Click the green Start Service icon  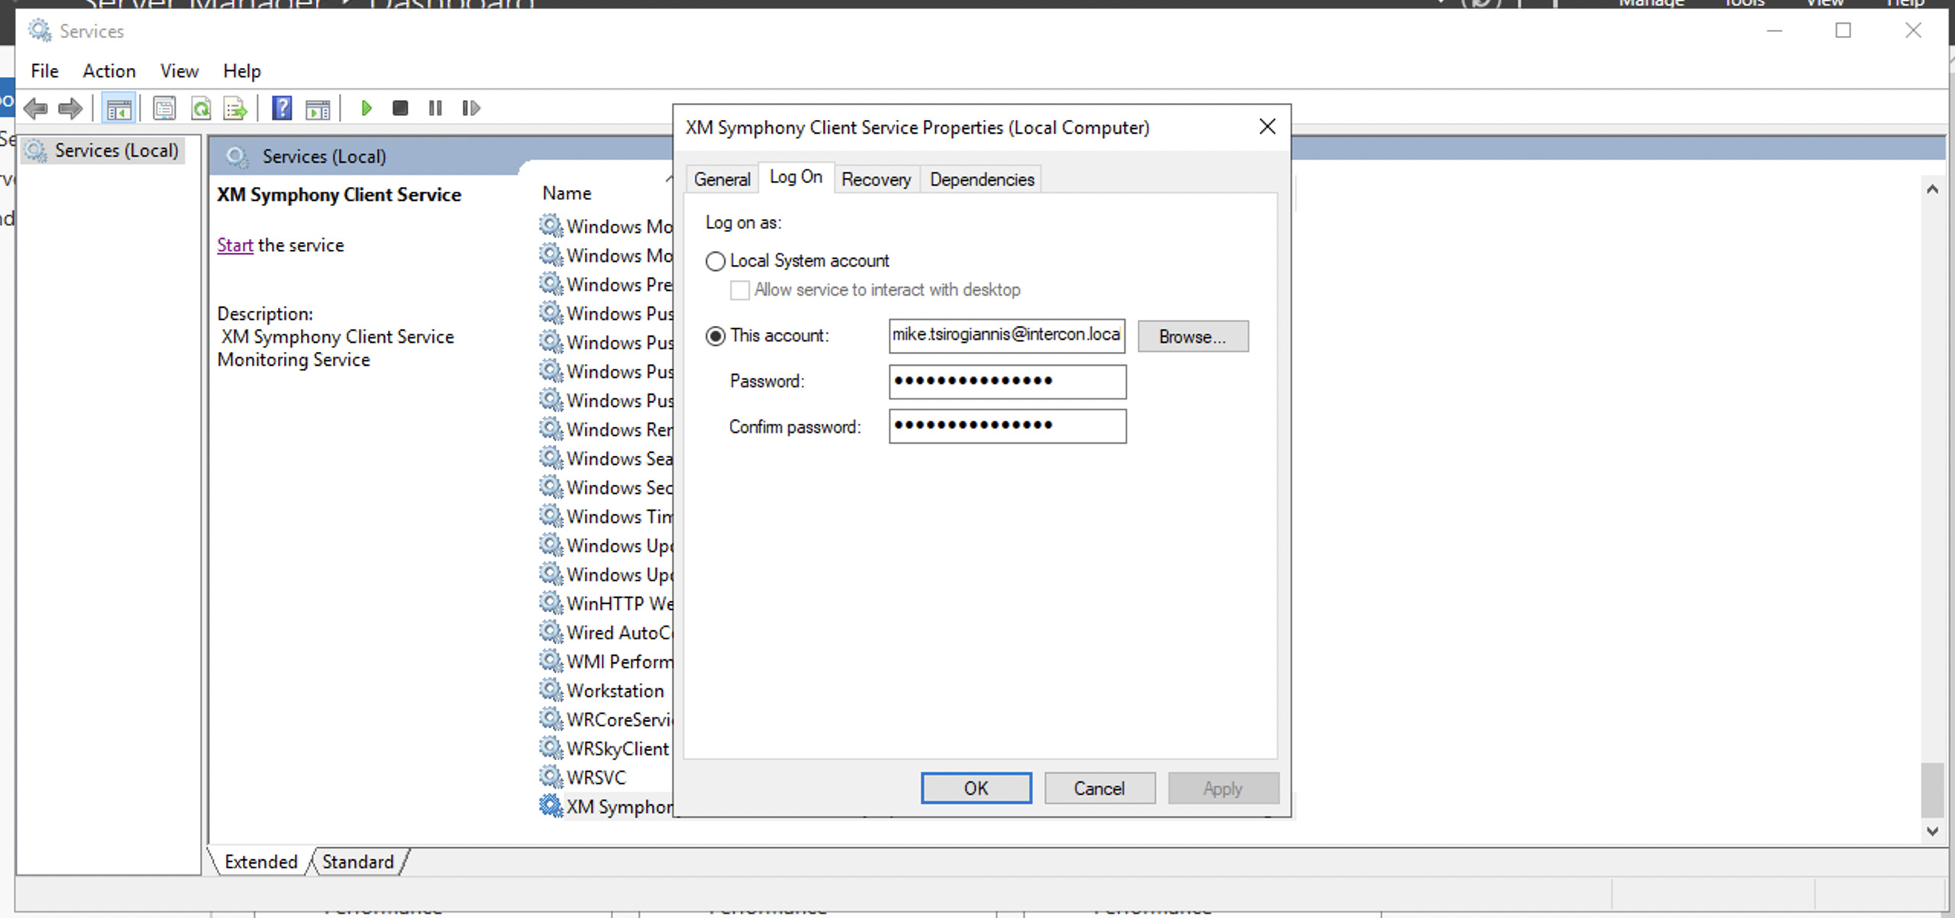point(367,108)
